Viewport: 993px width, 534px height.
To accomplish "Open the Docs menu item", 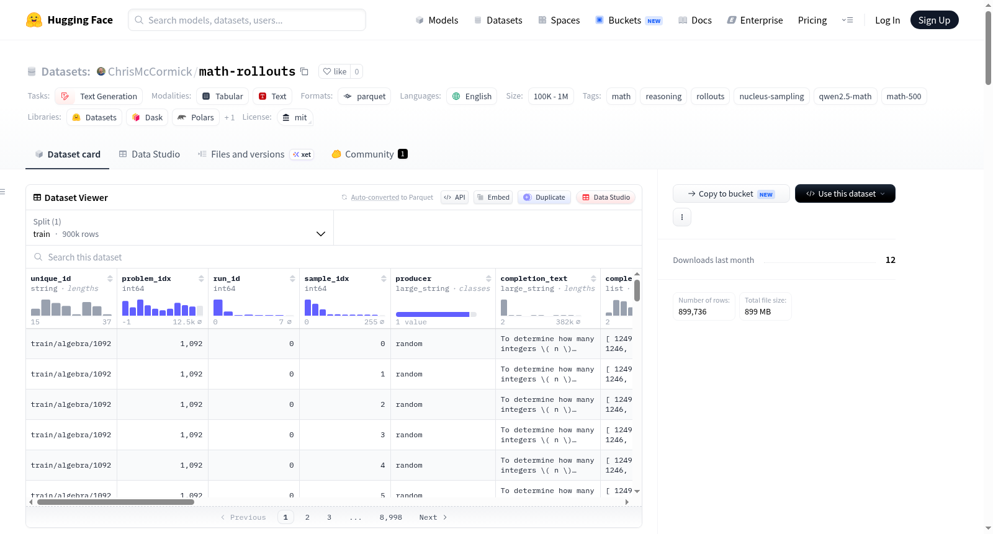I will point(695,20).
